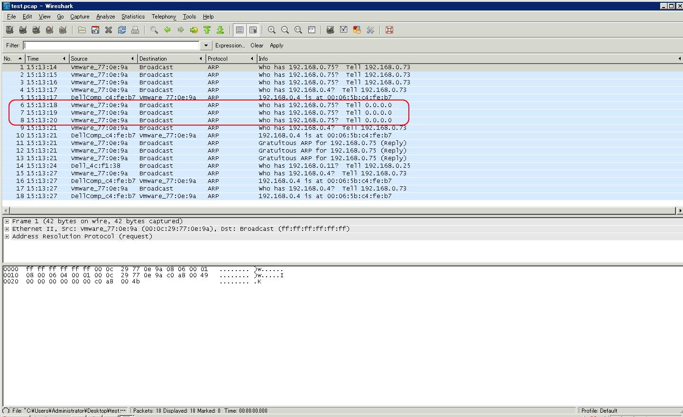This screenshot has width=683, height=417.
Task: Zoom in on the packet text
Action: 272,30
